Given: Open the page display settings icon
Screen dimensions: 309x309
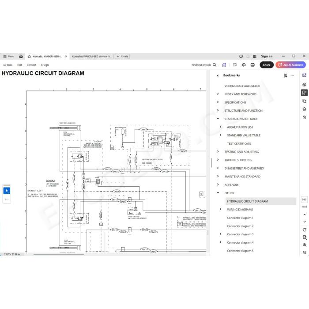Looking at the screenshot, I should pos(305,237).
